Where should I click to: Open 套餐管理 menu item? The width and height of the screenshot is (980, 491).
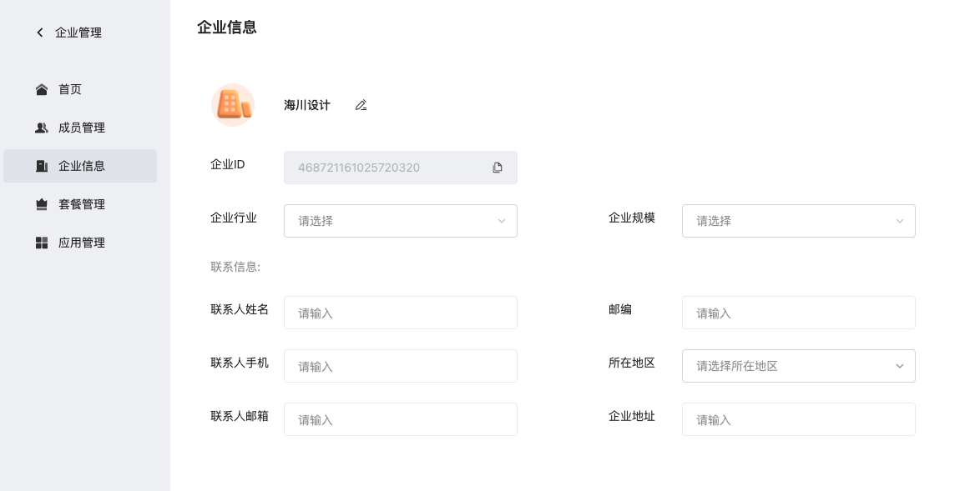80,204
